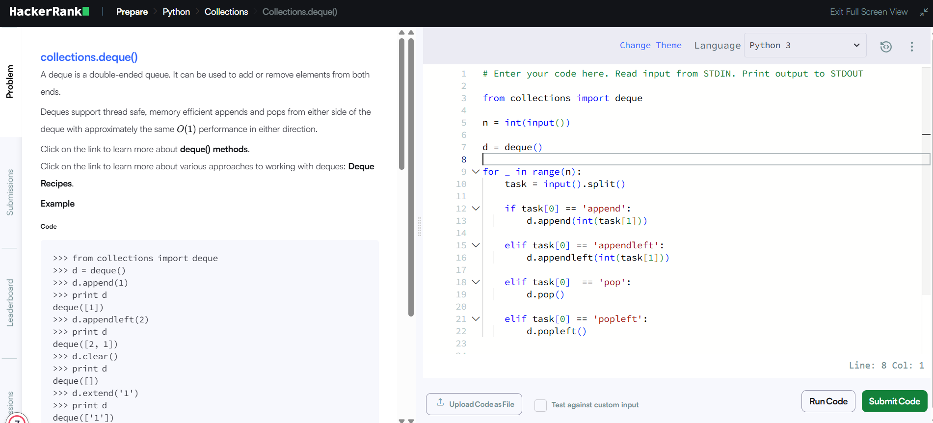
Task: Click the green Submit Code button
Action: pos(894,401)
